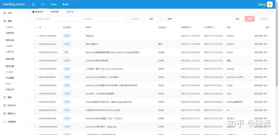This screenshot has width=278, height=135.
Task: Click the Python category cell
Action: (x=230, y=52)
